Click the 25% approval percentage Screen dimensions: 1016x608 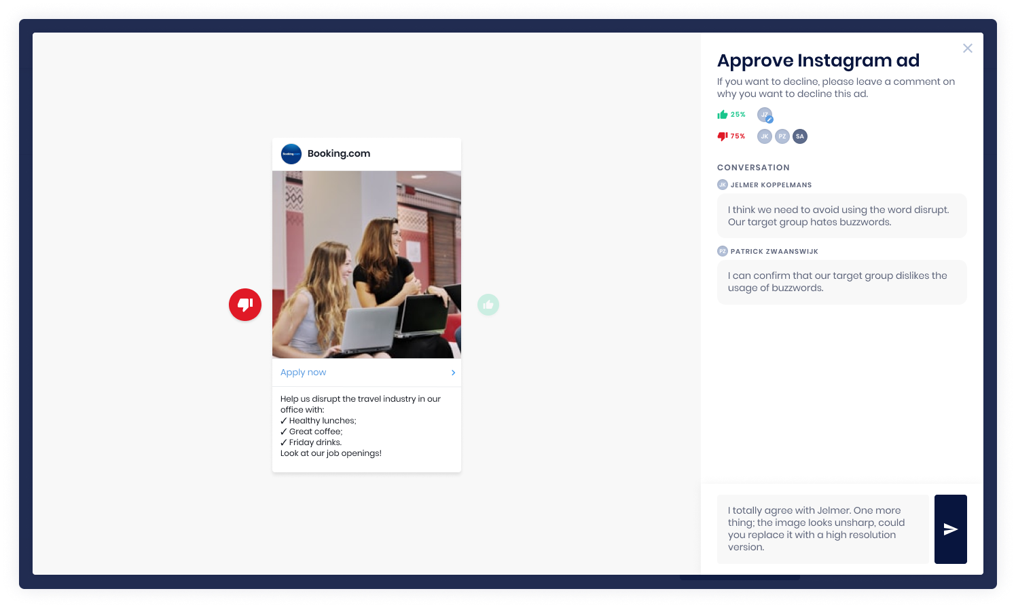738,115
